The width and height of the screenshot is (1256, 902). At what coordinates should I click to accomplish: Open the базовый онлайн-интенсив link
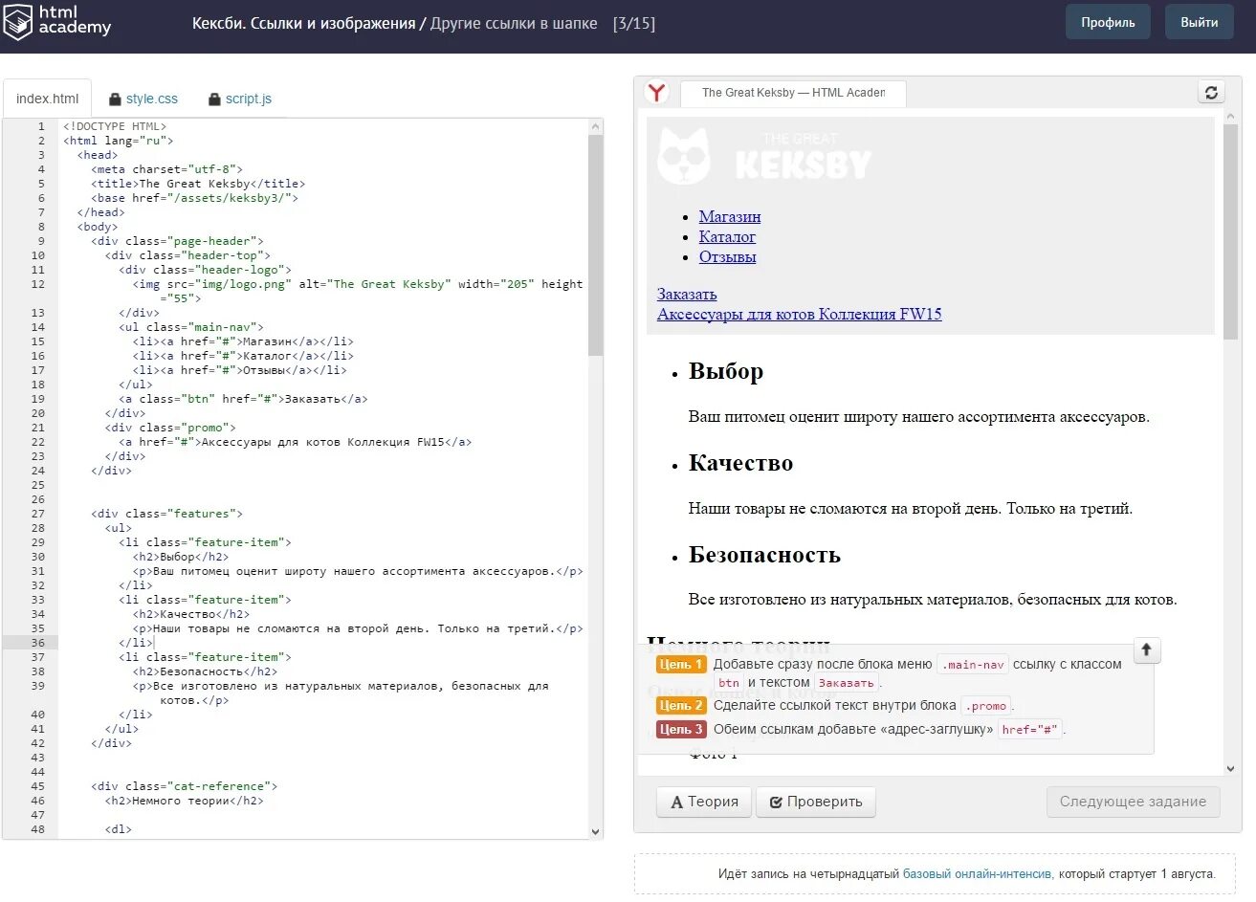[x=977, y=873]
